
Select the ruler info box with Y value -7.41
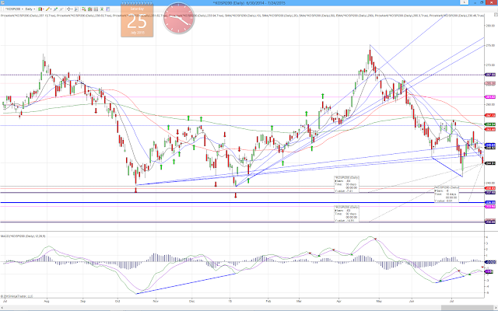(346, 184)
